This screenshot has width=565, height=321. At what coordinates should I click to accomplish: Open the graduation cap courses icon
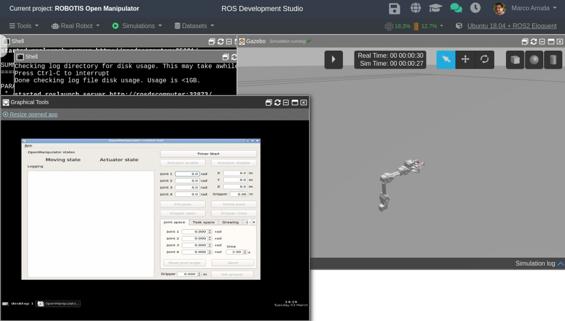(x=435, y=8)
